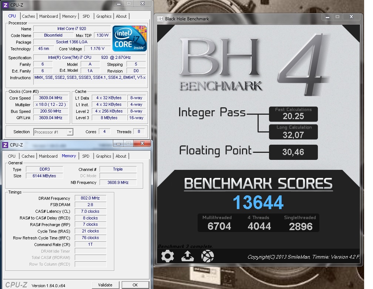Click the bus speed value '200.50 MHz'

pos(51,111)
